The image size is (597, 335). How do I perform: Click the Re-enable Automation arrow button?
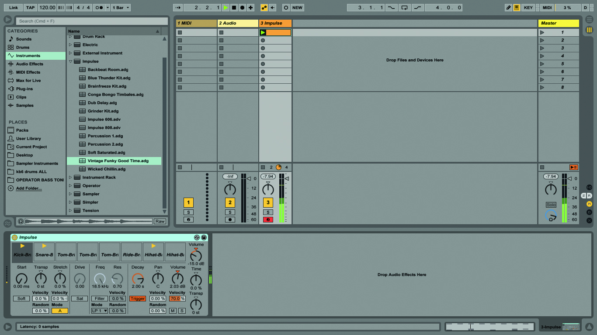[x=272, y=7]
